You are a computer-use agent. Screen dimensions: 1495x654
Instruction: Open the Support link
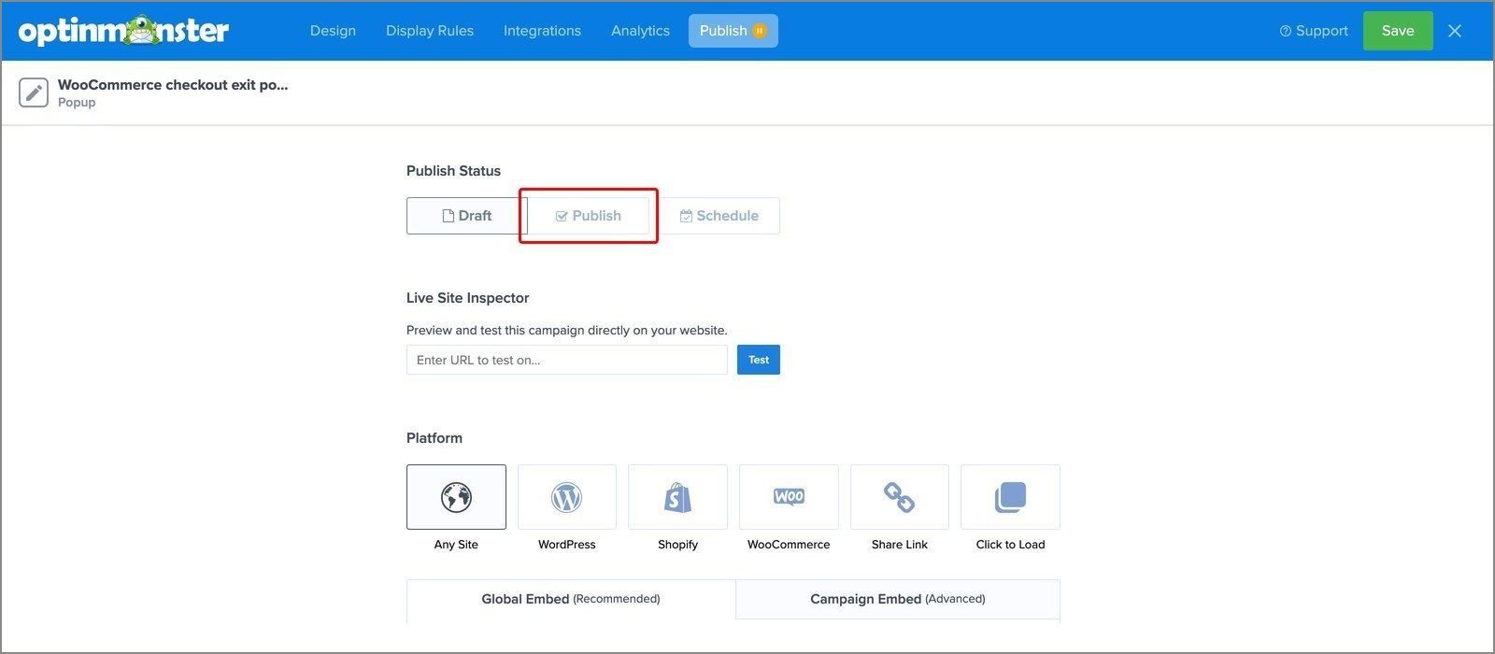(x=1314, y=31)
